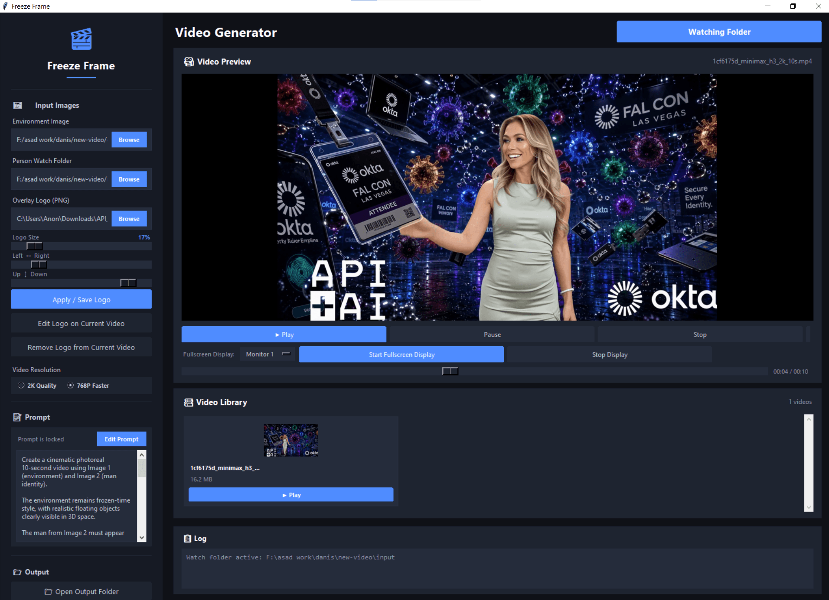Browse for the Overlay Logo PNG
The height and width of the screenshot is (600, 829).
coord(129,219)
